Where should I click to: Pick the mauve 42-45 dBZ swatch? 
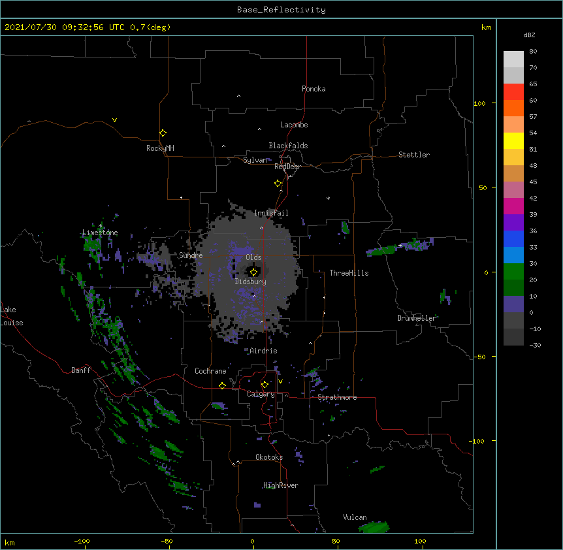tap(513, 190)
